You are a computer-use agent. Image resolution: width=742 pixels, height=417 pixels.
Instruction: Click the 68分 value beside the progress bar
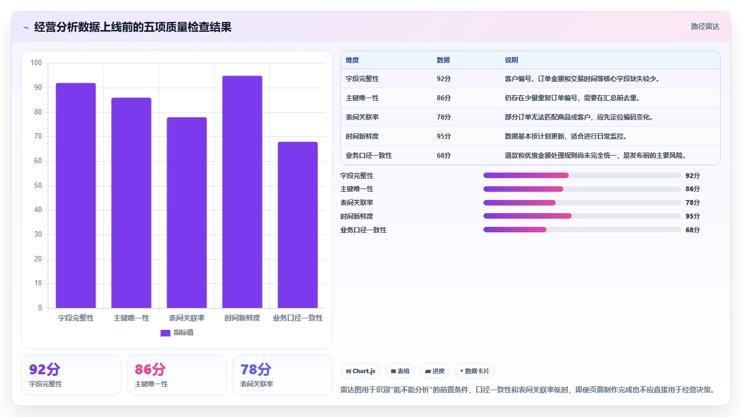[x=693, y=230]
